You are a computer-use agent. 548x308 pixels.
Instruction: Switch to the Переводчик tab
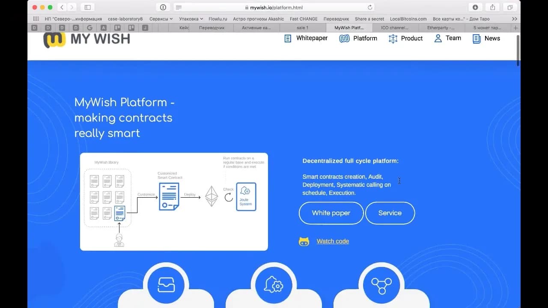[211, 27]
